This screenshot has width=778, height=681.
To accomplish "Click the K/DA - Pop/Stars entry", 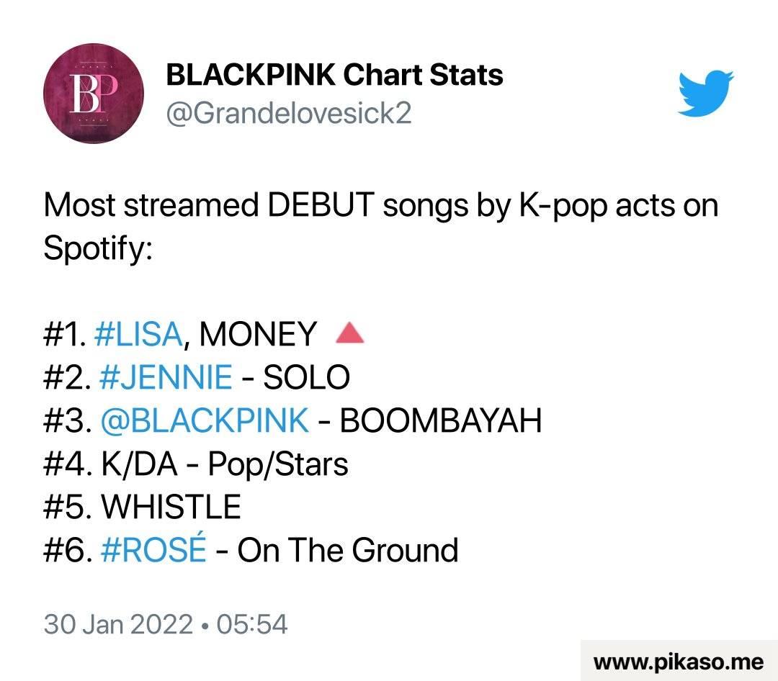I will (x=195, y=464).
